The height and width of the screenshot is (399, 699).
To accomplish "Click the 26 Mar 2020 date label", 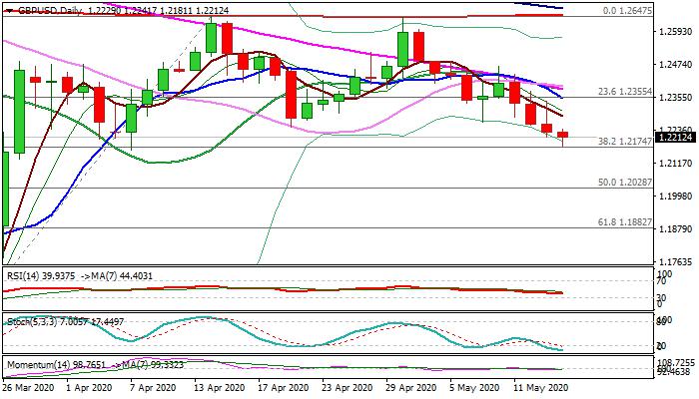I will click(x=29, y=388).
